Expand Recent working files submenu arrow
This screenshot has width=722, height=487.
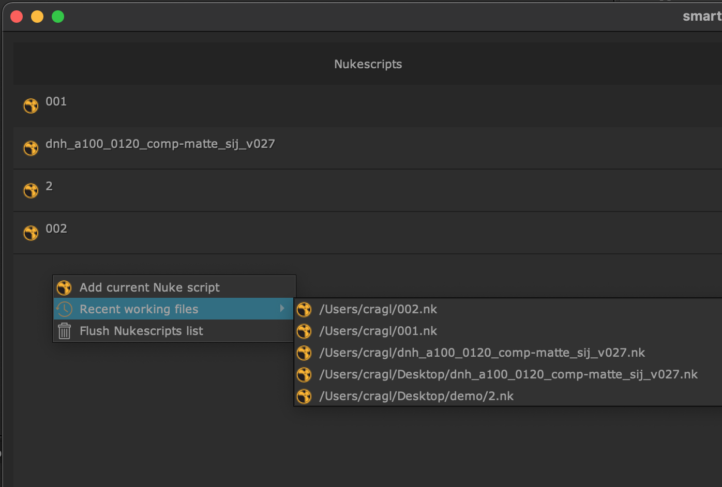(x=282, y=309)
